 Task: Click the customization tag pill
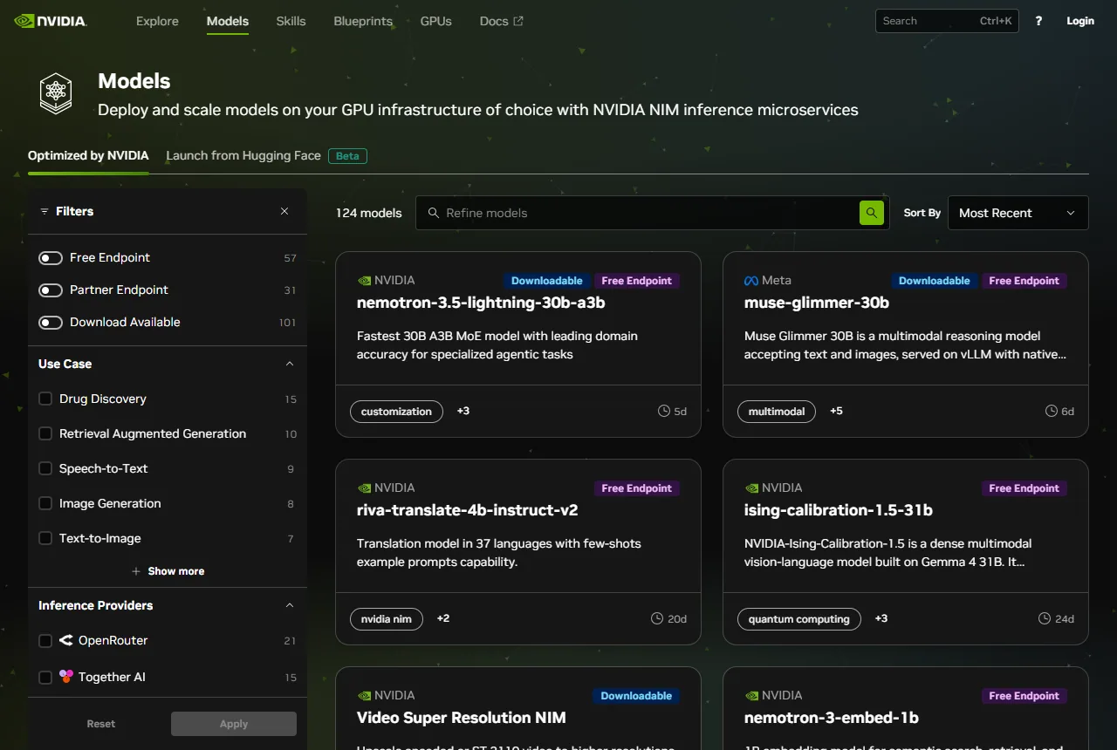click(x=396, y=412)
